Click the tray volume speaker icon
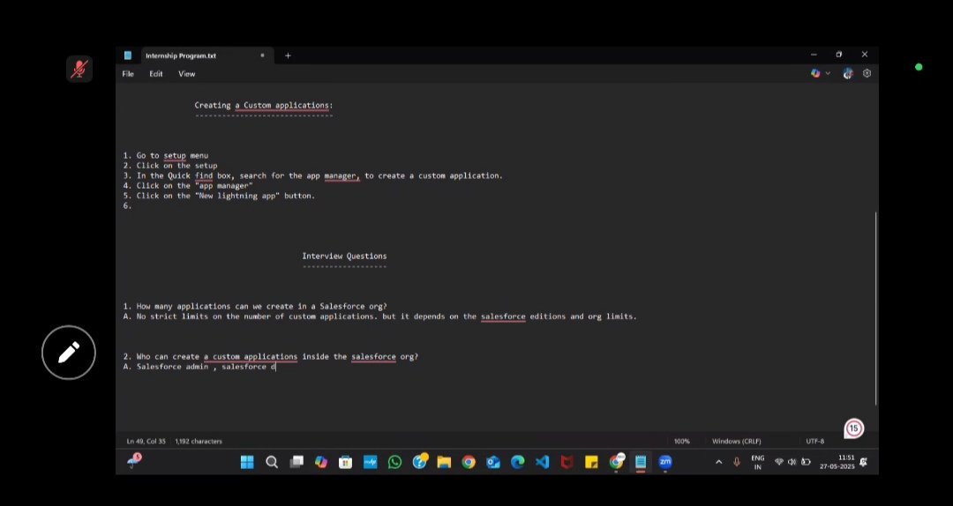953x506 pixels. [792, 462]
